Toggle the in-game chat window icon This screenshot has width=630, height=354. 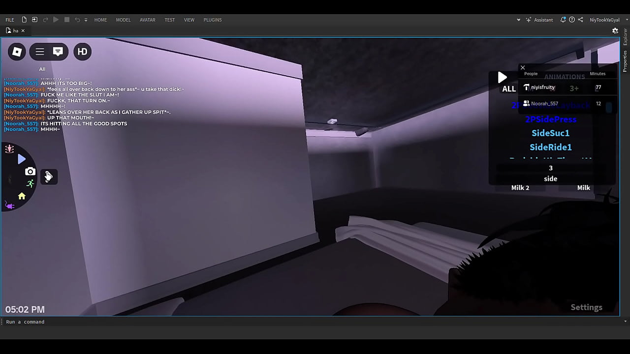point(58,52)
